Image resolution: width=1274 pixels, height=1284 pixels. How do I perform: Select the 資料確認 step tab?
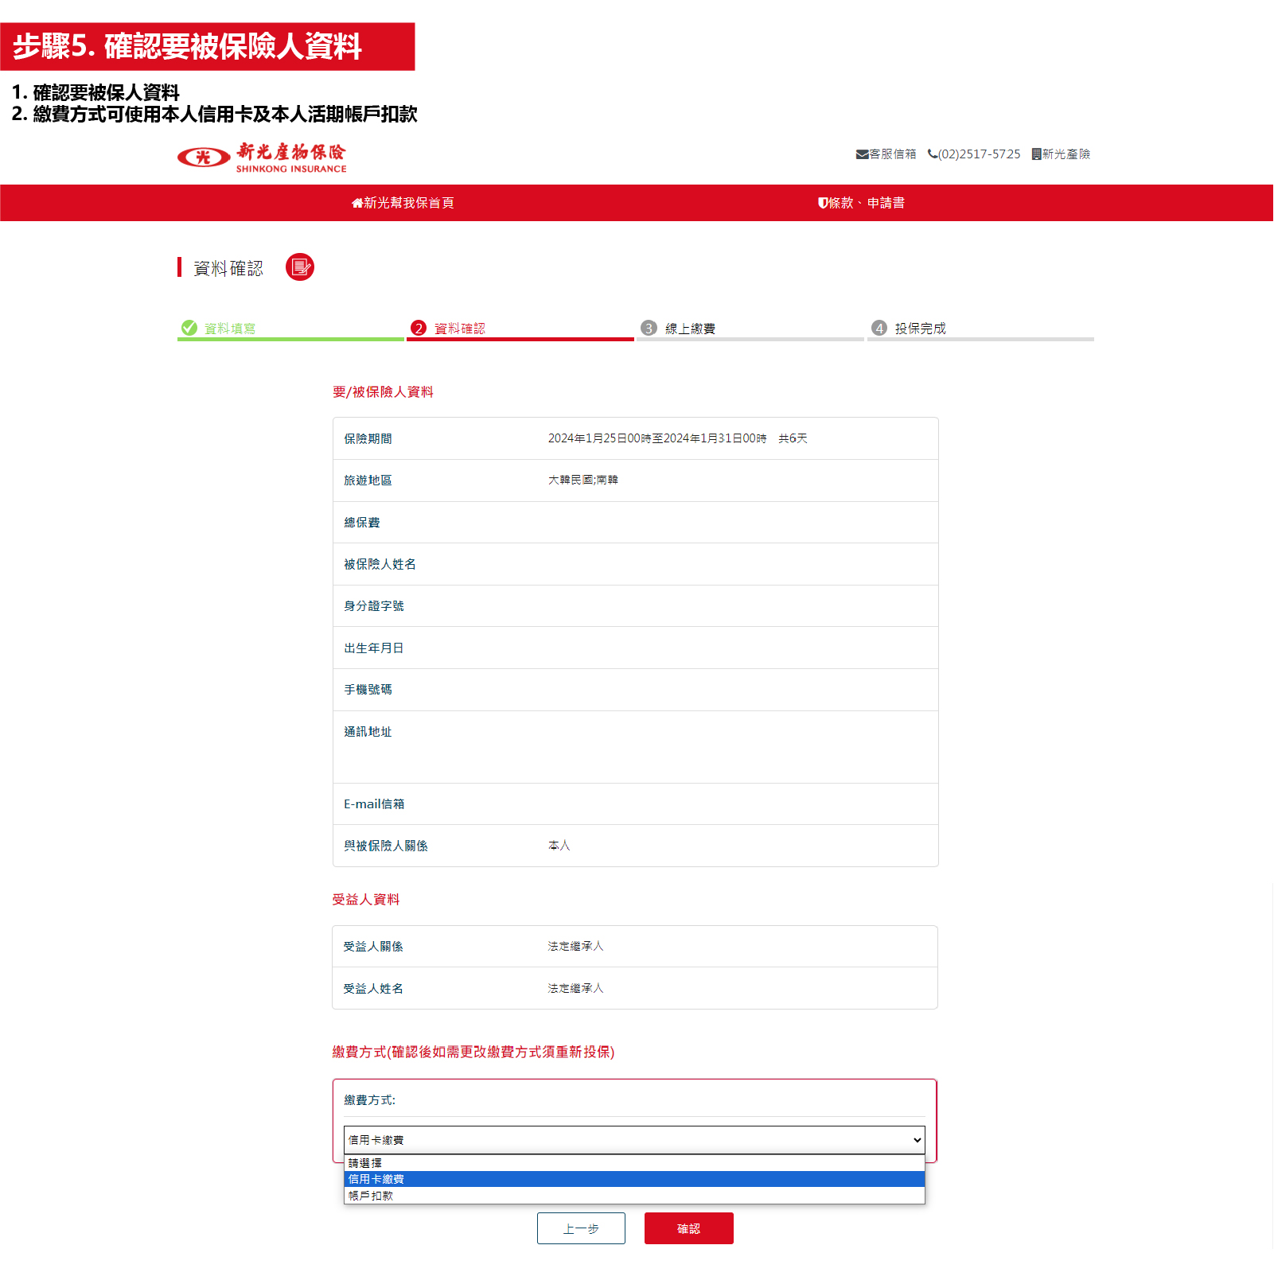pos(520,329)
